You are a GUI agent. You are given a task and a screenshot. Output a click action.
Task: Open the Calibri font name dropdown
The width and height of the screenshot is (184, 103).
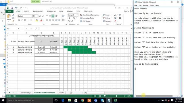pos(32,16)
